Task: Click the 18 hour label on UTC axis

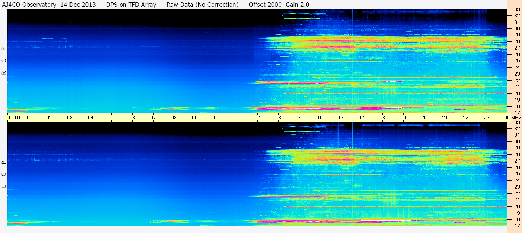Action: 382,118
